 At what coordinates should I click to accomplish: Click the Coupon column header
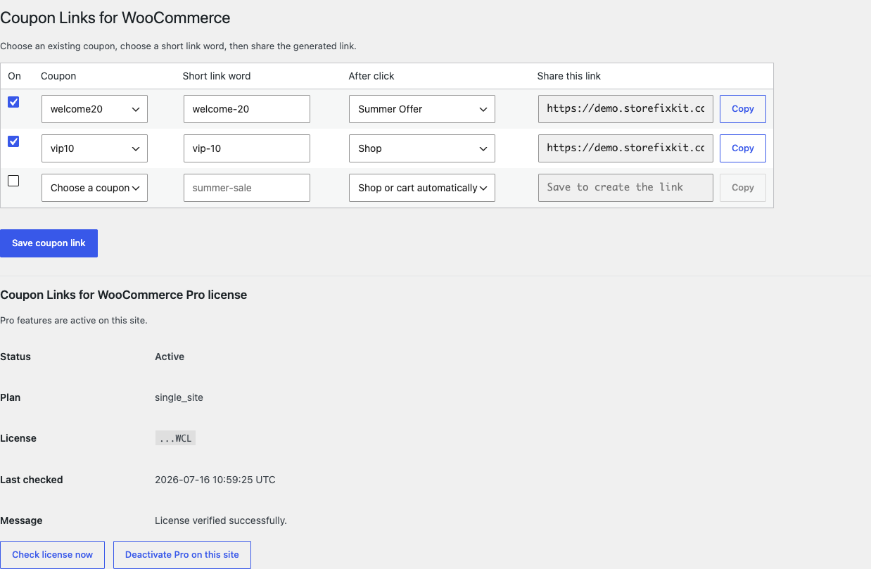click(58, 76)
